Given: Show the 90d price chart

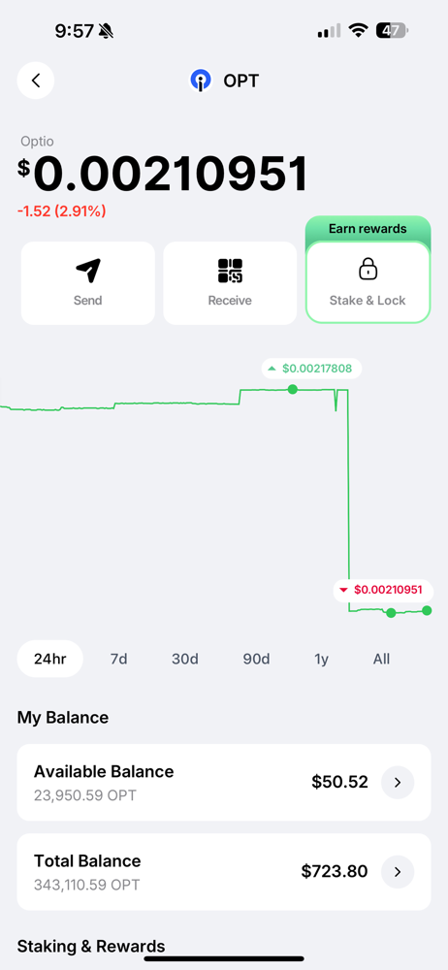Looking at the screenshot, I should point(256,659).
